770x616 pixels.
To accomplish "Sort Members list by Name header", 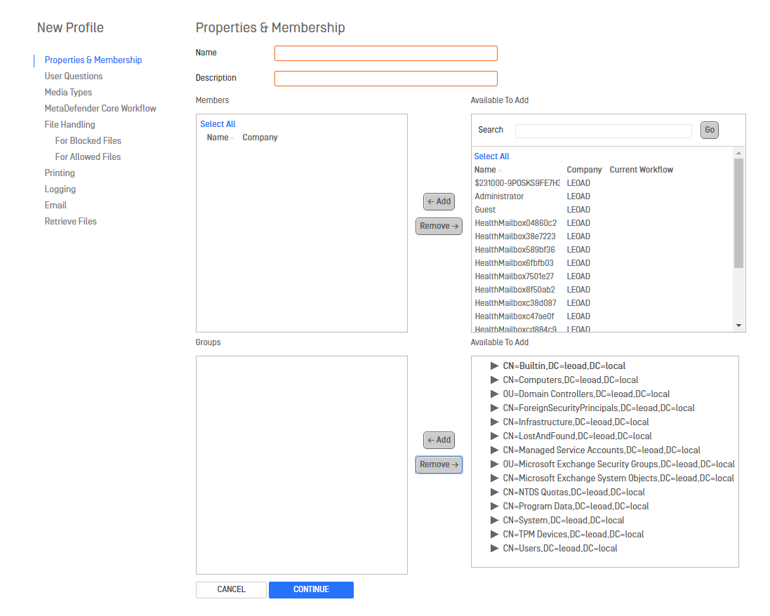I will pyautogui.click(x=218, y=138).
